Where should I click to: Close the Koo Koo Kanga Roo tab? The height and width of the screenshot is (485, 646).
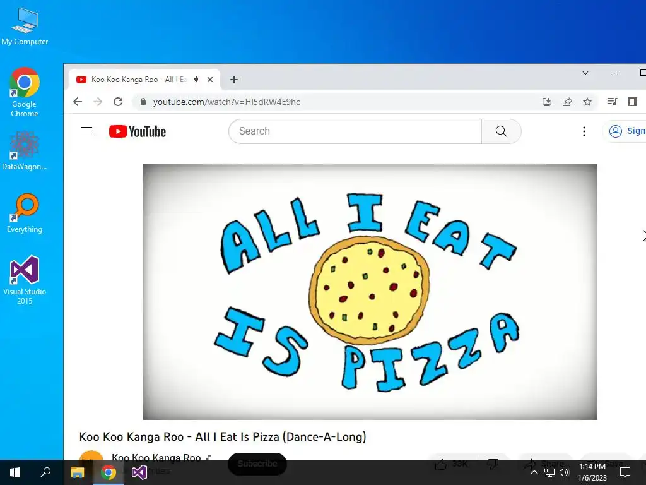pyautogui.click(x=210, y=80)
